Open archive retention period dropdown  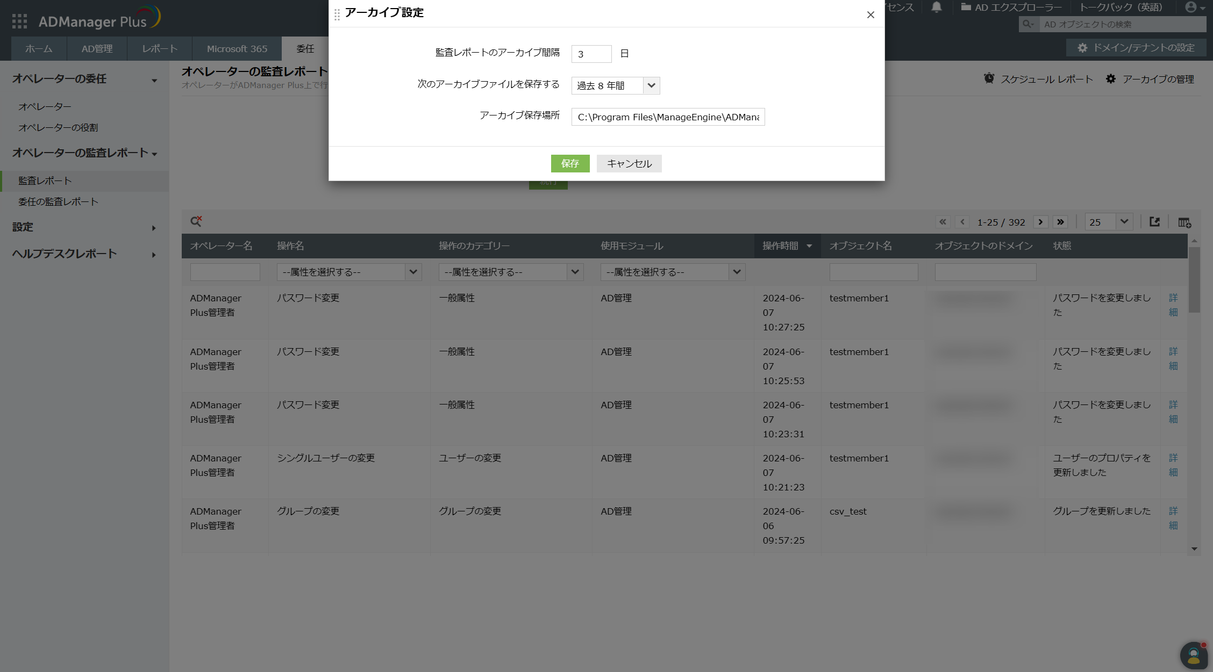coord(615,85)
